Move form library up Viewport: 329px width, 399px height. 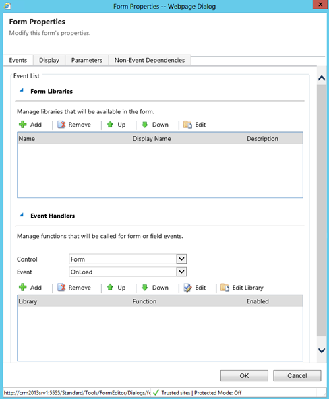pyautogui.click(x=116, y=125)
